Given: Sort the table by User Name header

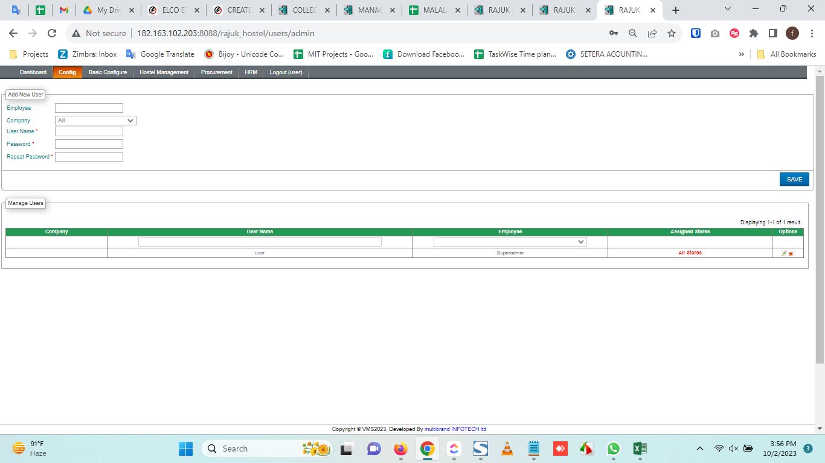Looking at the screenshot, I should (260, 231).
